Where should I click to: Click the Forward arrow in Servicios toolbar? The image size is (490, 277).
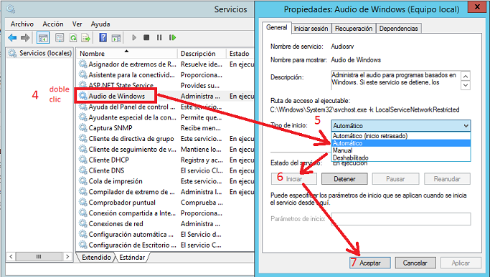25,38
